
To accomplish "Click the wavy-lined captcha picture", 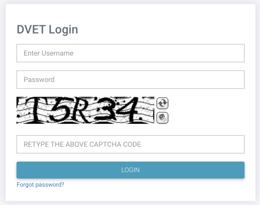I will point(85,110).
